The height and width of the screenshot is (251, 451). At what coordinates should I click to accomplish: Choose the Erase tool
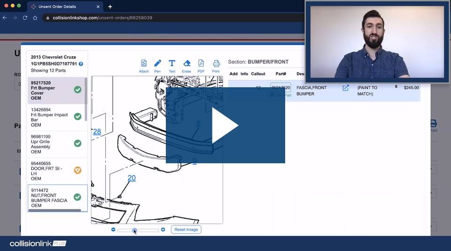[187, 63]
